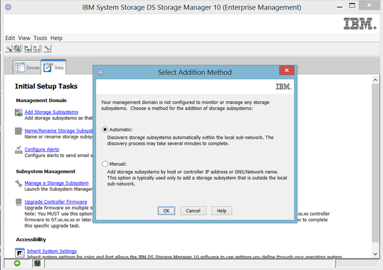This screenshot has width=383, height=270.
Task: Click the automatic discovery wand toolbar icon
Action: pyautogui.click(x=8, y=49)
